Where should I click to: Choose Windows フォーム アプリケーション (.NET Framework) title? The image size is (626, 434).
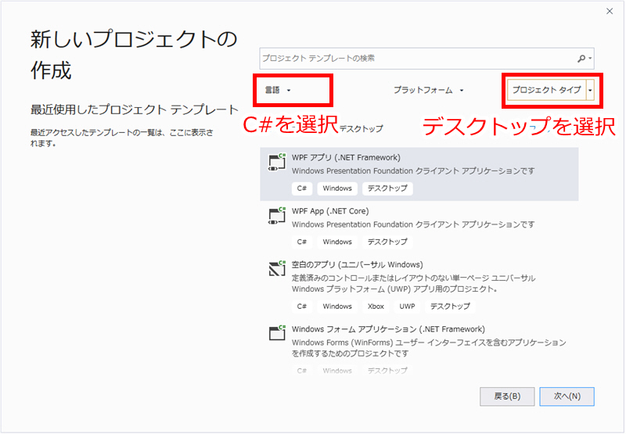coord(388,329)
